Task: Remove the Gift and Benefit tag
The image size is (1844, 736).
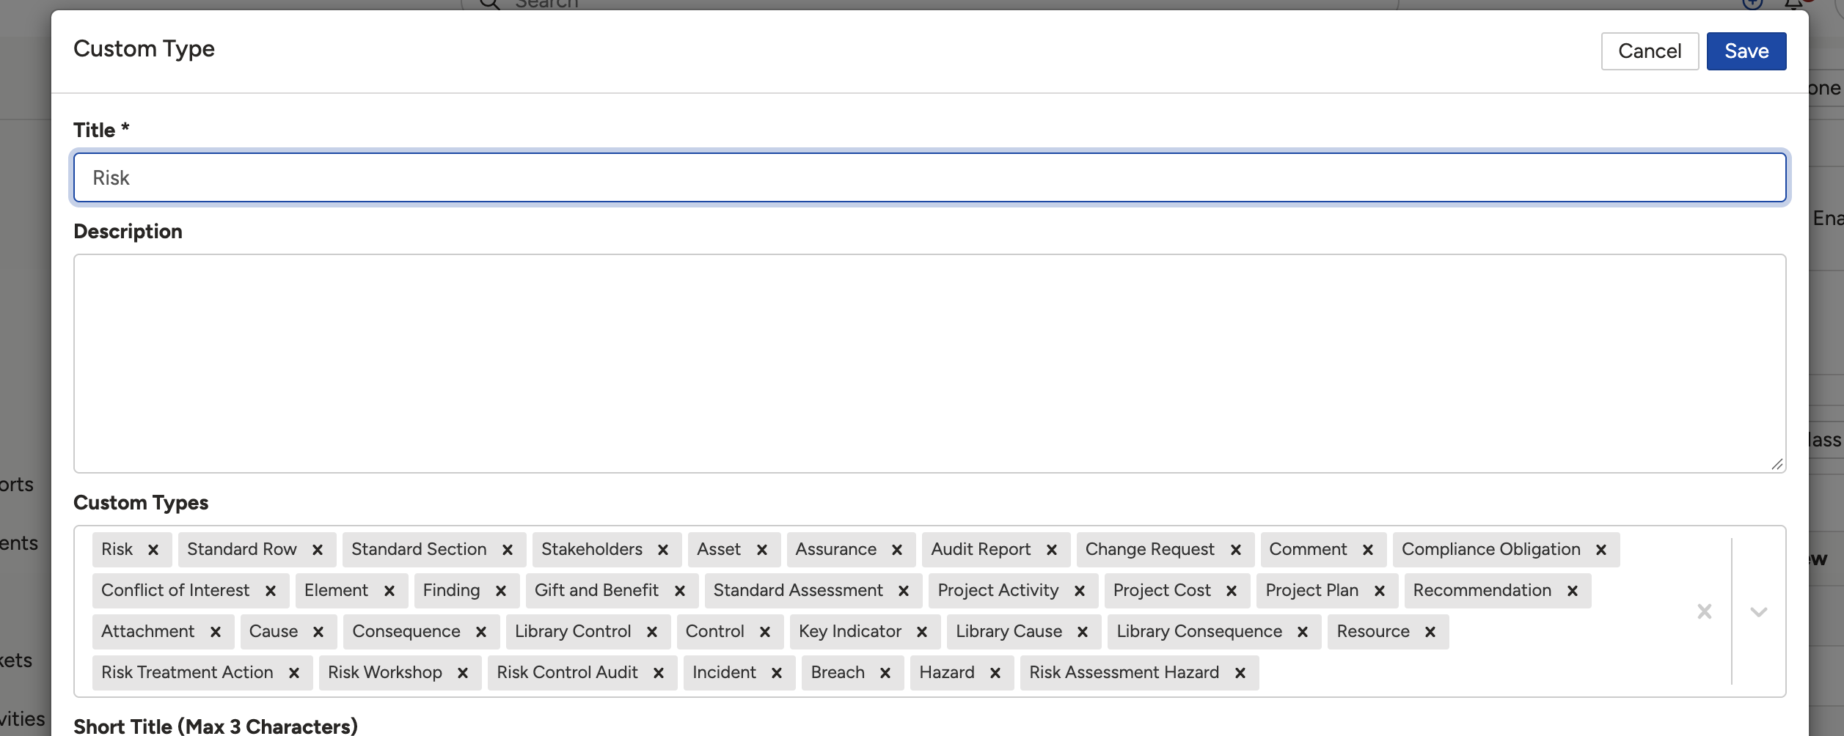Action: coord(680,591)
